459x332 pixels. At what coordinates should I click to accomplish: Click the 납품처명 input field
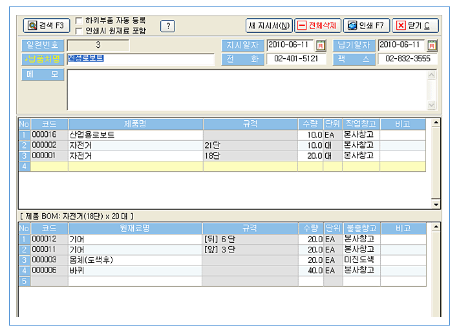tap(141, 59)
